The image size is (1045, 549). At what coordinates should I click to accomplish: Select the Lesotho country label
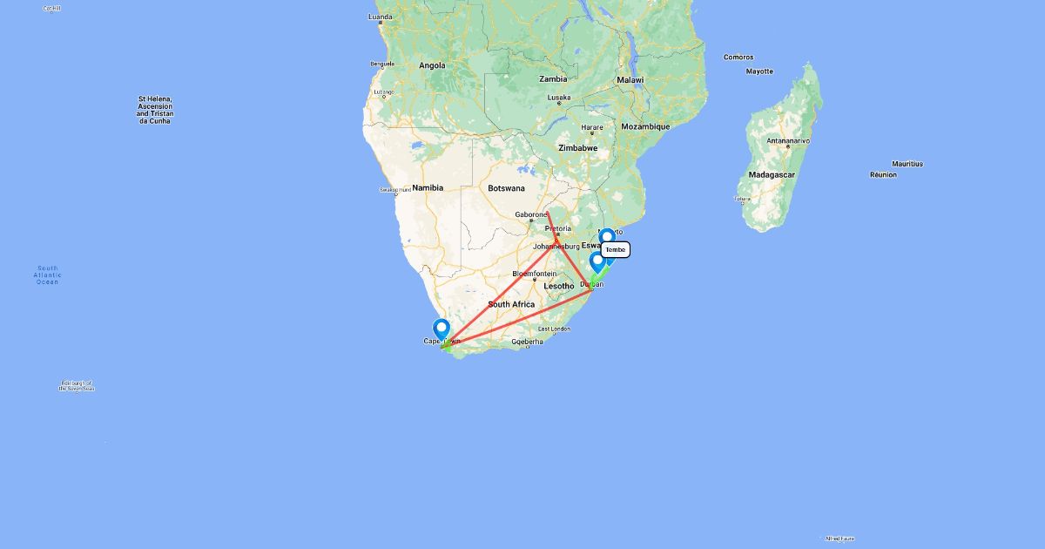[x=559, y=286]
